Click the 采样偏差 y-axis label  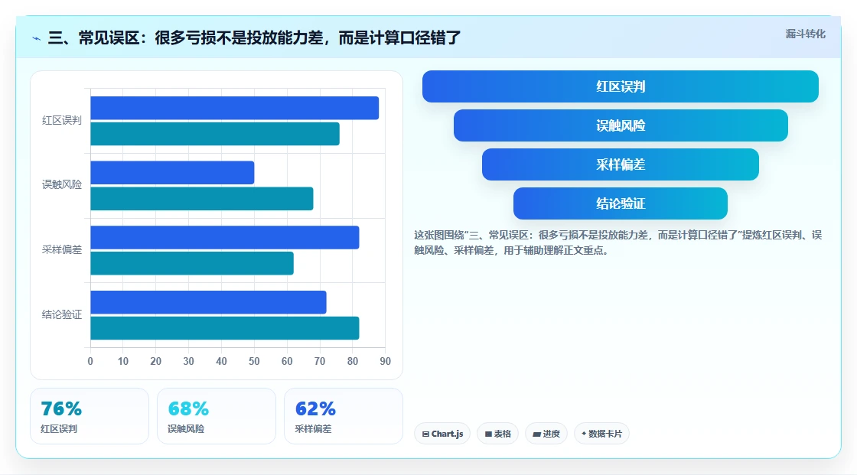[62, 250]
